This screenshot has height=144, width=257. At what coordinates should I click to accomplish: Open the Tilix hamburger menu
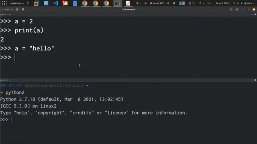coord(237,10)
